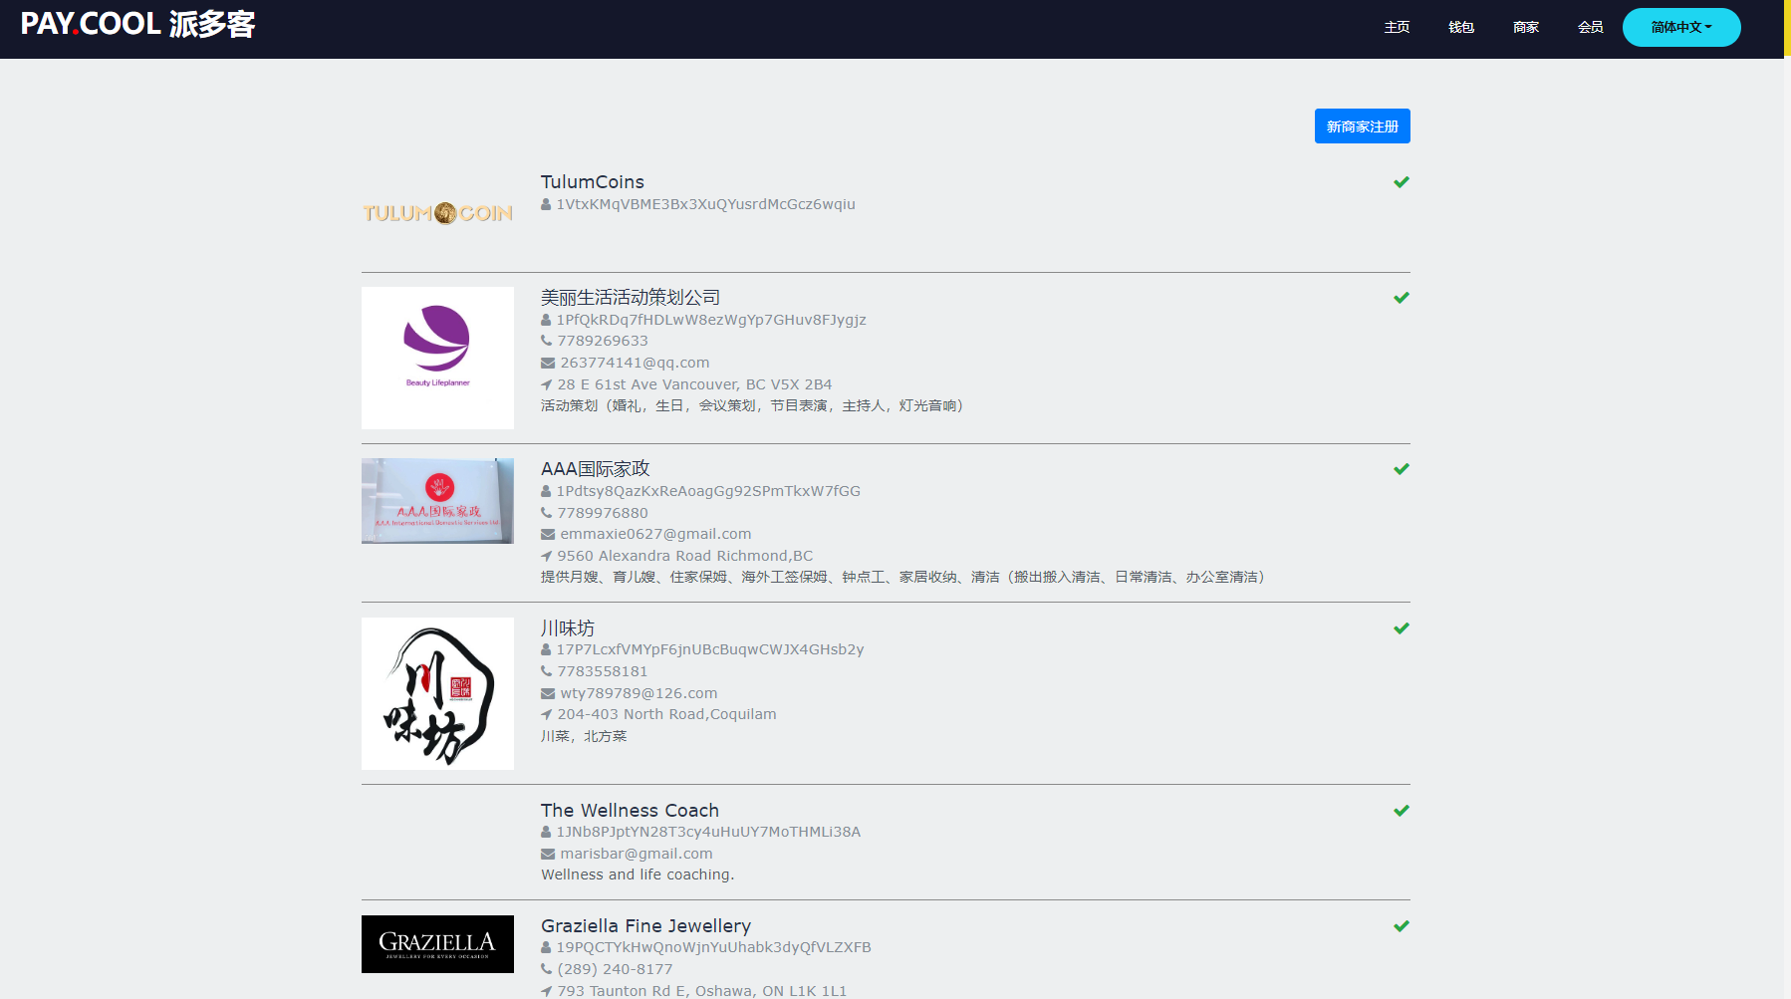Click phone icon beside (289) 240-8177
Screen dimensions: 1791x999
(x=546, y=969)
